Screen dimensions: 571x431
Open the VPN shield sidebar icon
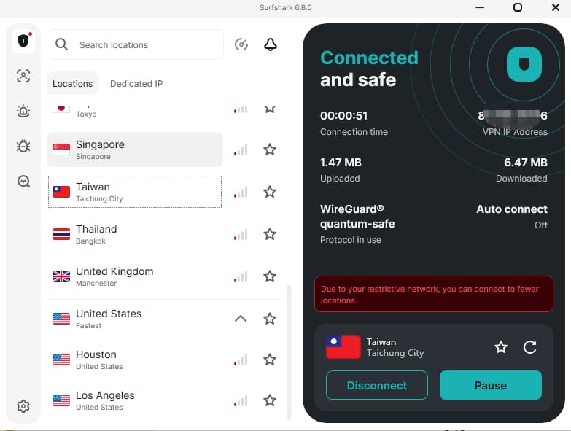pyautogui.click(x=23, y=40)
